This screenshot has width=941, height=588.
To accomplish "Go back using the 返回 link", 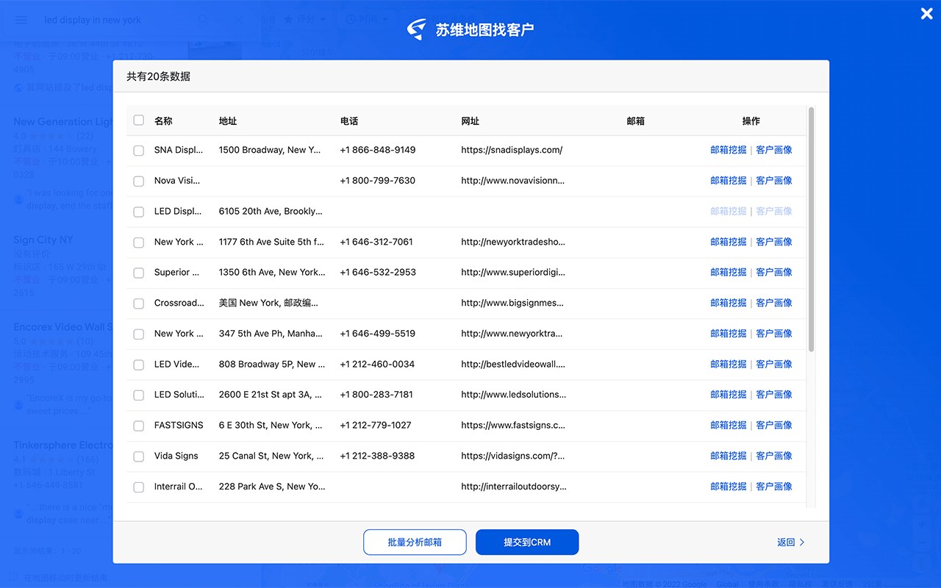I will point(791,542).
